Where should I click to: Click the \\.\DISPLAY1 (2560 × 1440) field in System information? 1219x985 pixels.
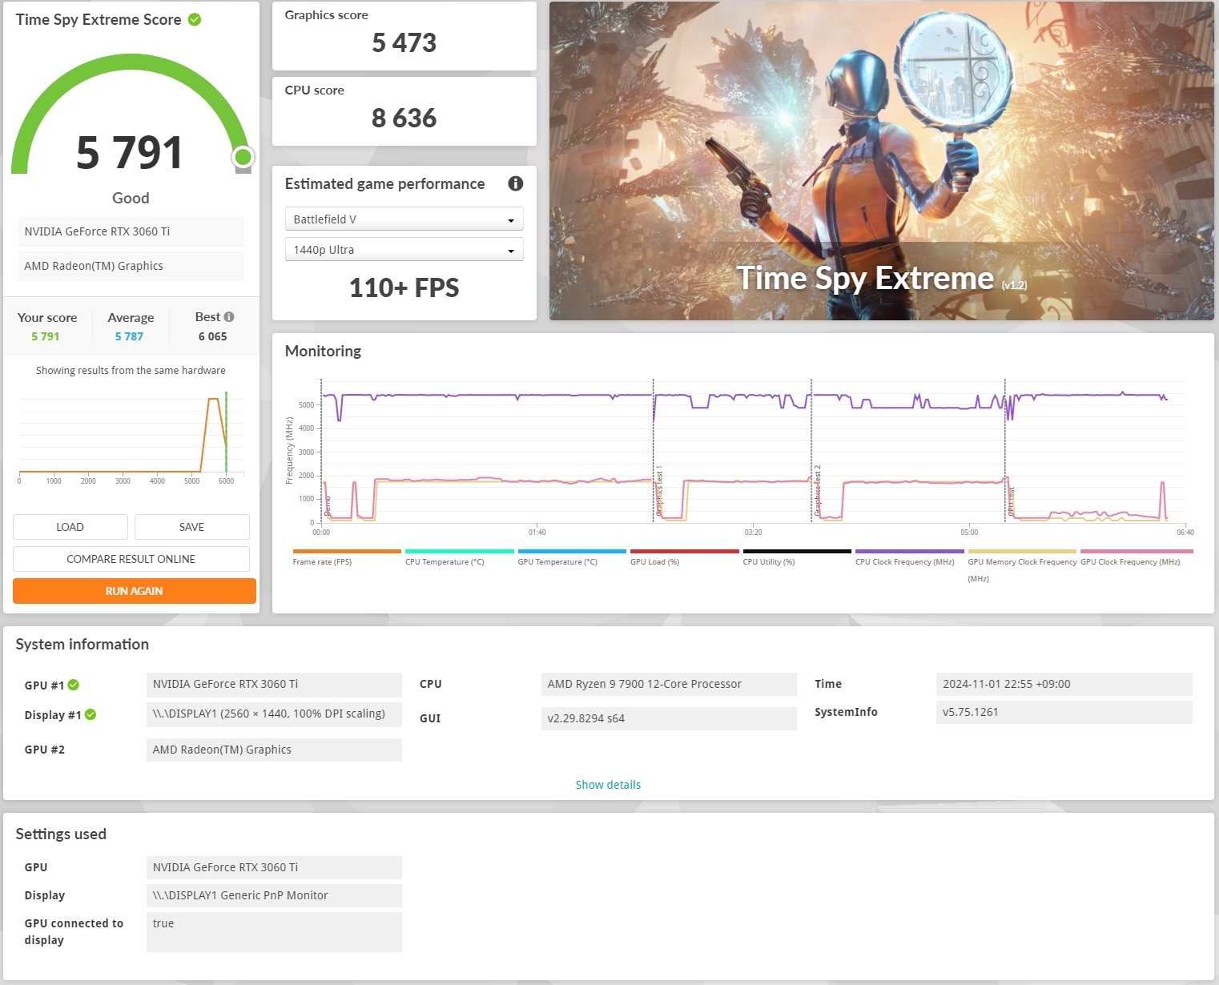coord(274,714)
